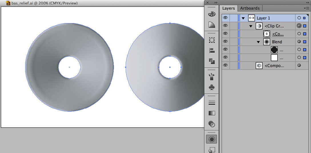Click the center point of right ring

(x=170, y=67)
